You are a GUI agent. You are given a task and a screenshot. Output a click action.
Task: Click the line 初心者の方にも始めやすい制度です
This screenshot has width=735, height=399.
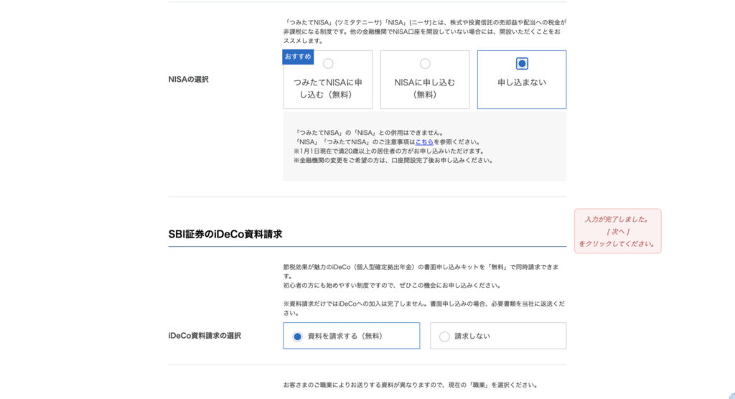point(392,285)
